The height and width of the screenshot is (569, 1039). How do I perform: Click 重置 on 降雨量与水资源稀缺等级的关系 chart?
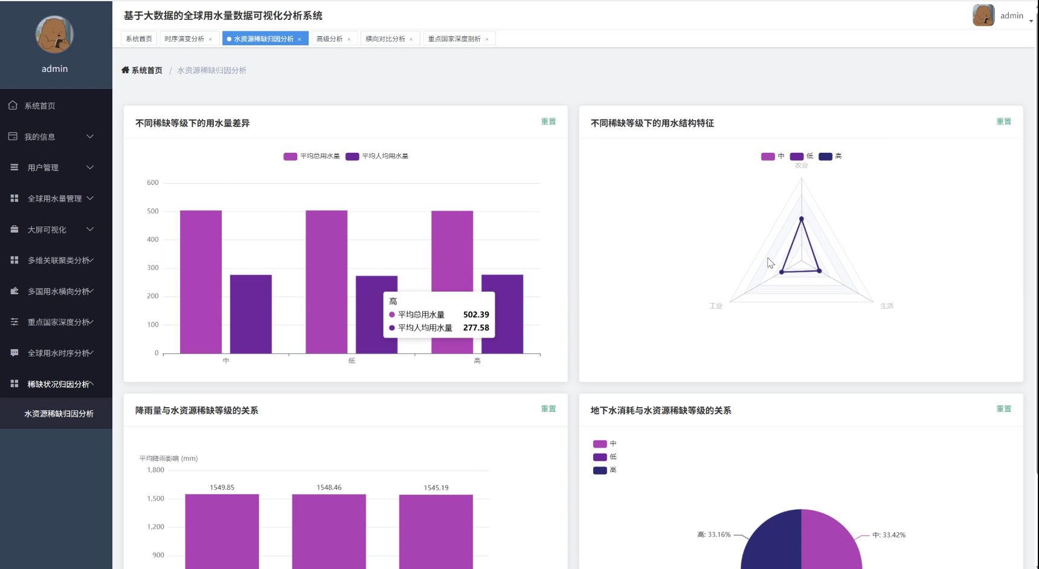tap(548, 409)
